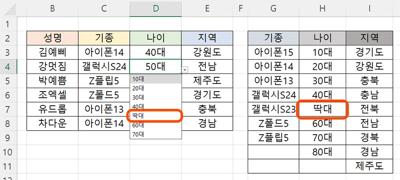
Task: Click 충북 in 유드롭's row
Action: [x=207, y=109]
